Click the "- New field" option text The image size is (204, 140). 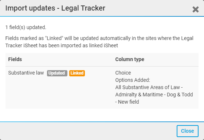pyautogui.click(x=127, y=102)
